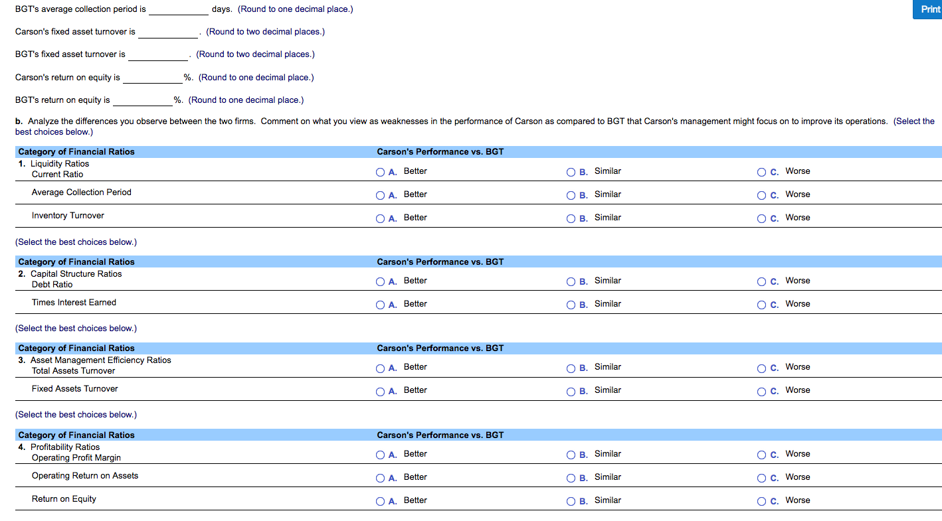Viewport: 942px width, 521px height.
Task: Click the Print button
Action: pyautogui.click(x=927, y=9)
